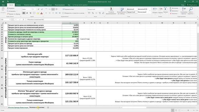Screen dimensions: 199x112
Task: Click the Format Painter (Формат по образцу) brush
Action: click(14, 14)
